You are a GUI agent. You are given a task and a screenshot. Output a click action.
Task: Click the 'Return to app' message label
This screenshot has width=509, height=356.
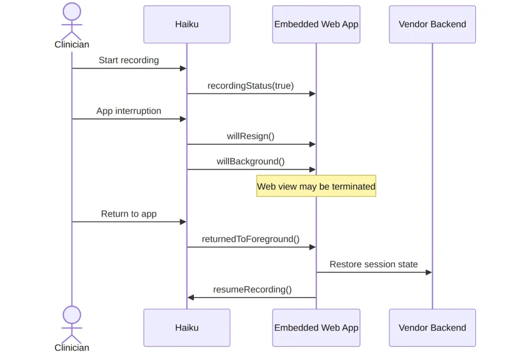tap(129, 214)
